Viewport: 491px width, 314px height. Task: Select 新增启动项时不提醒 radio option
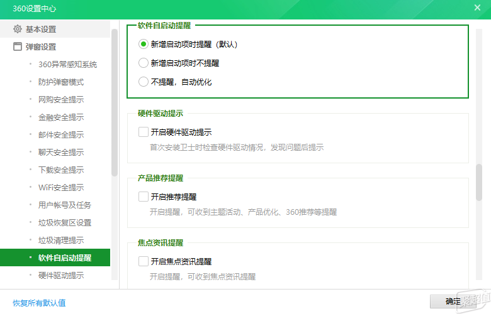[x=144, y=63]
